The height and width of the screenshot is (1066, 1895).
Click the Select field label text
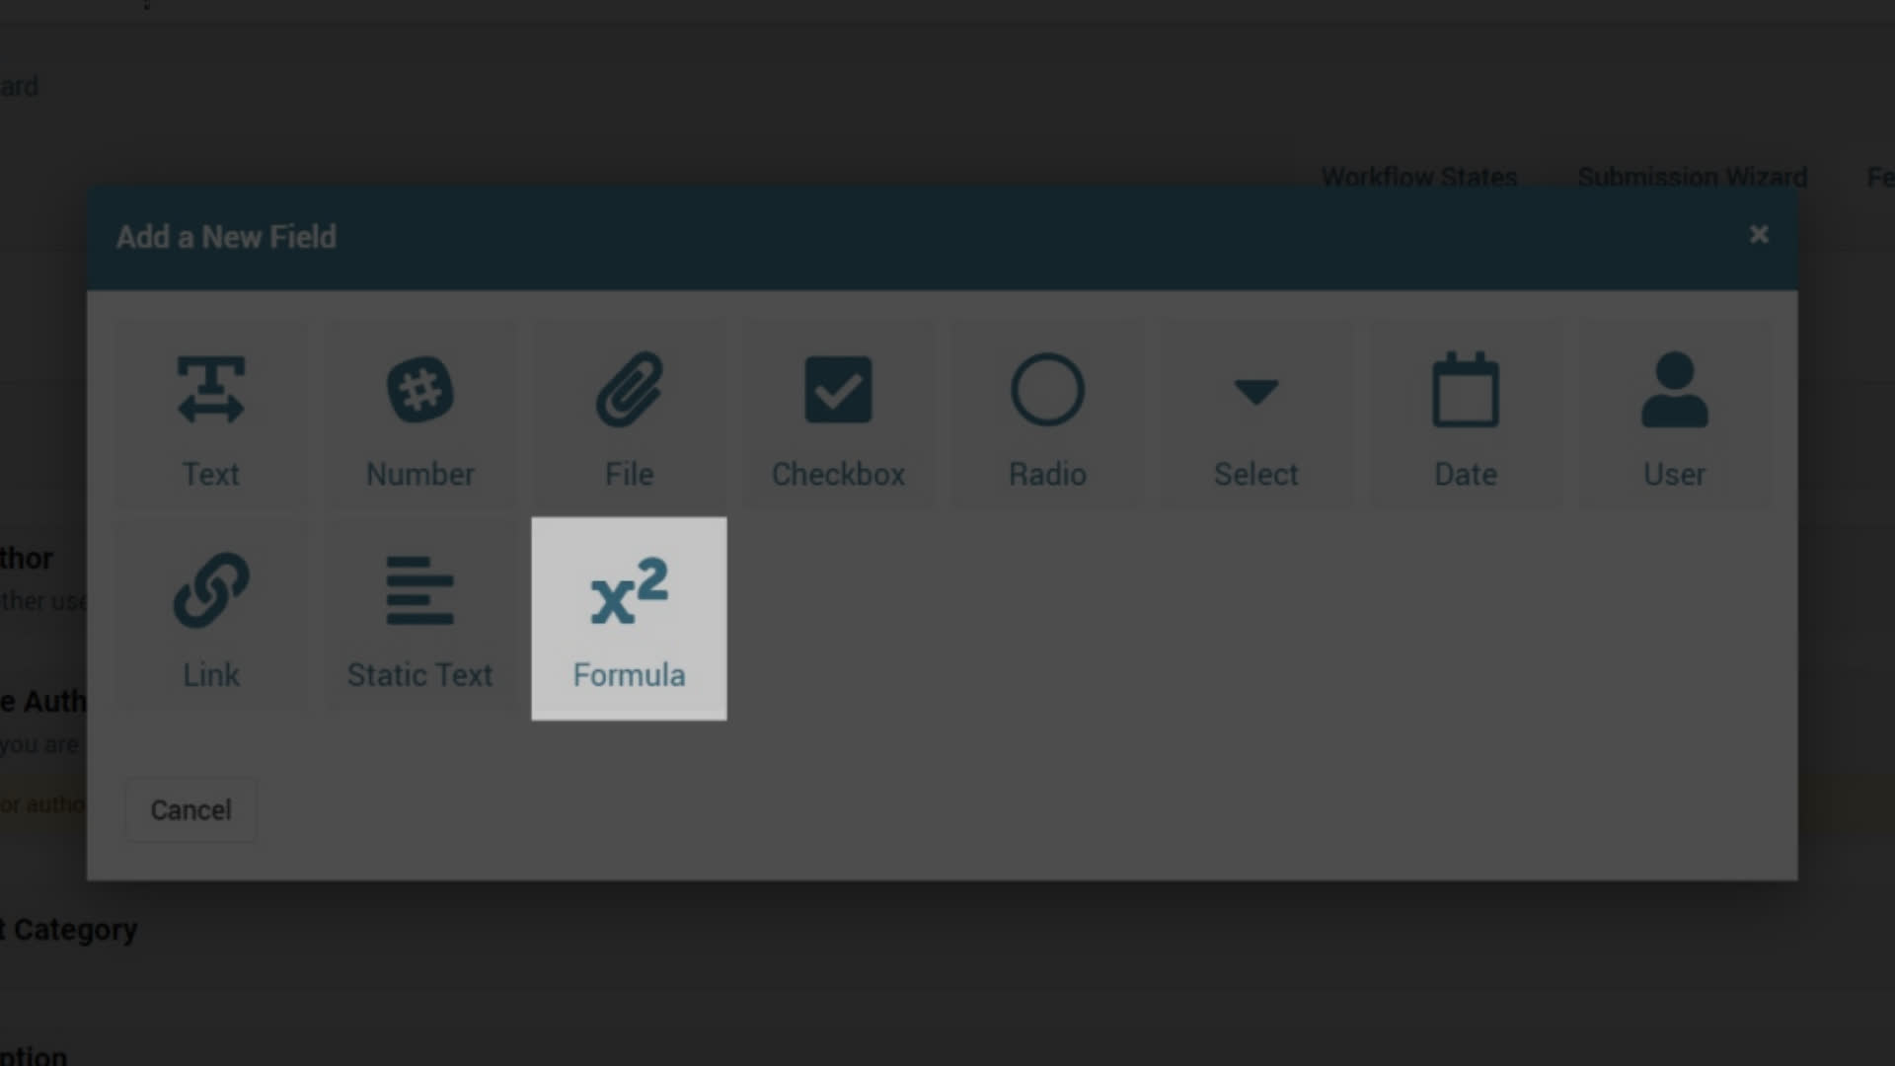[1256, 475]
